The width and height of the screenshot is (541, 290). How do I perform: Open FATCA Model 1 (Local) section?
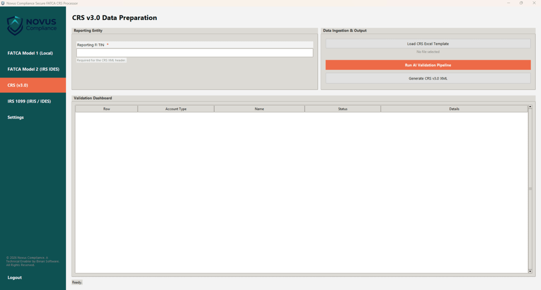pyautogui.click(x=33, y=53)
